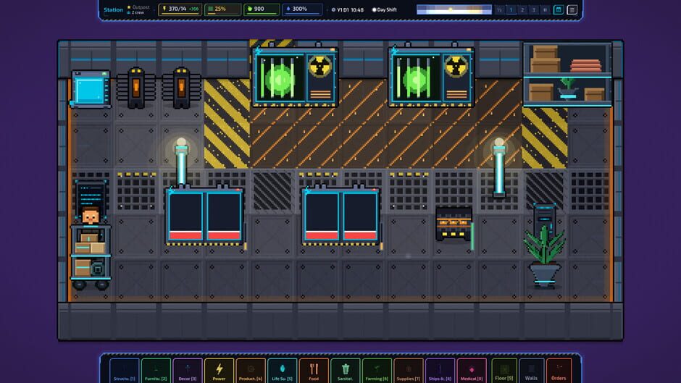This screenshot has height=383, width=681.
Task: Select the Medical [0] build category
Action: click(472, 371)
